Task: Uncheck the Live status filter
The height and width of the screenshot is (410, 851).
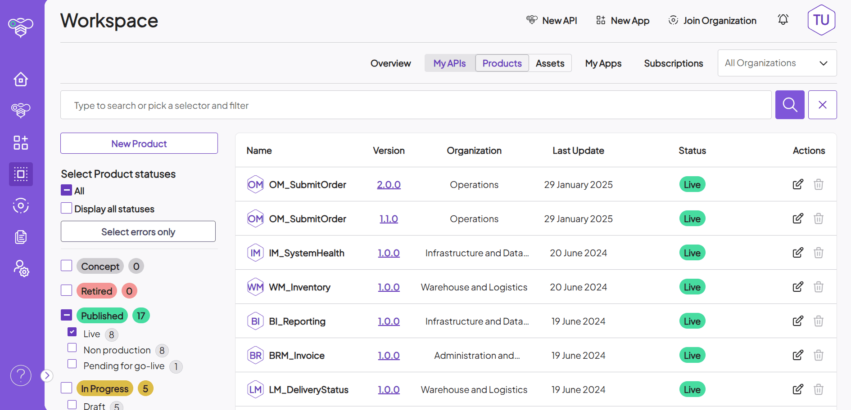Action: click(x=72, y=332)
